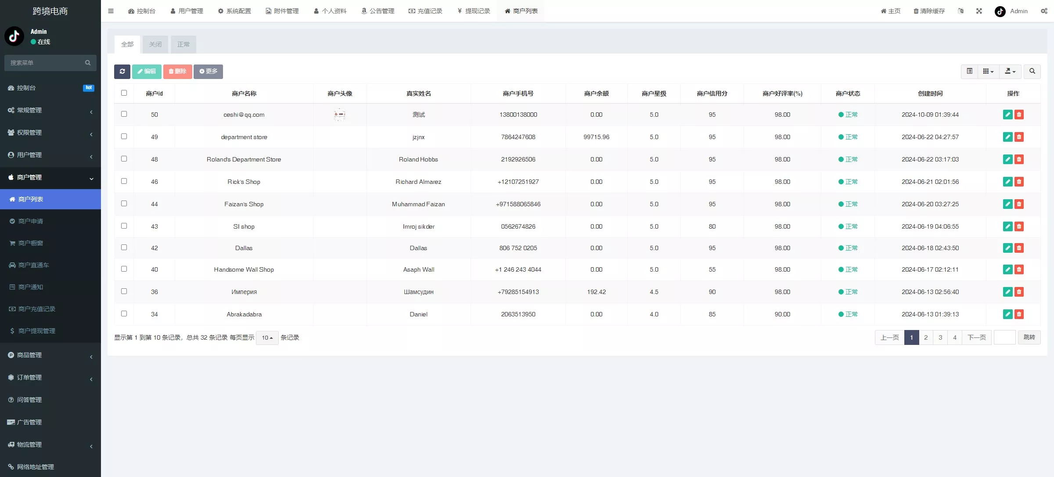The image size is (1054, 477).
Task: Click the table search magnifier icon
Action: 1032,71
